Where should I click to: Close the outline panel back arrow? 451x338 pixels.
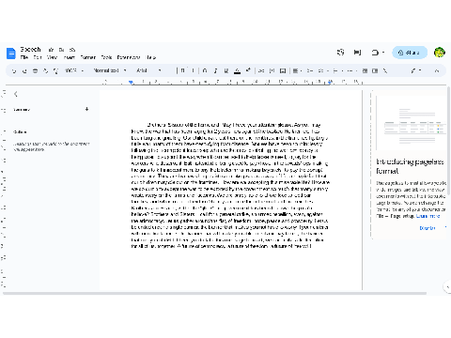coord(16,94)
